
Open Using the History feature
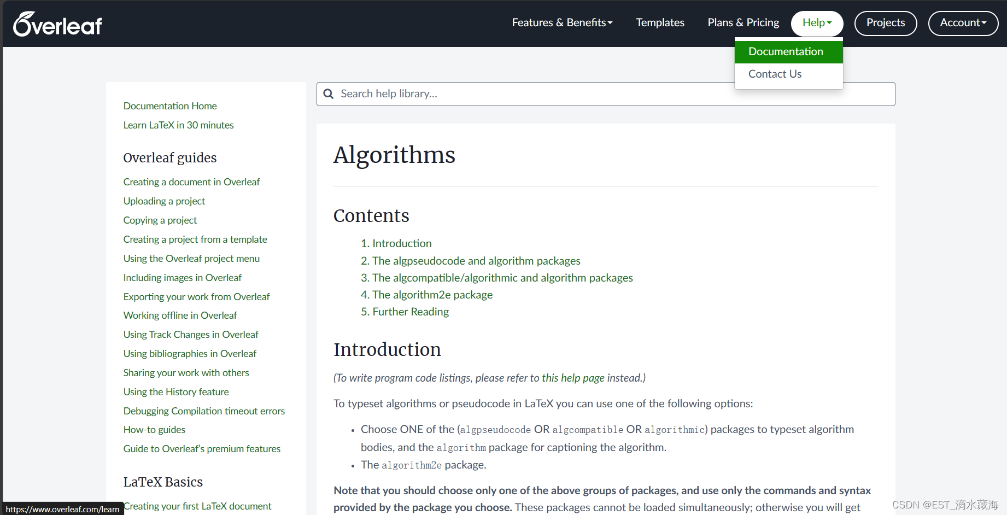(176, 392)
